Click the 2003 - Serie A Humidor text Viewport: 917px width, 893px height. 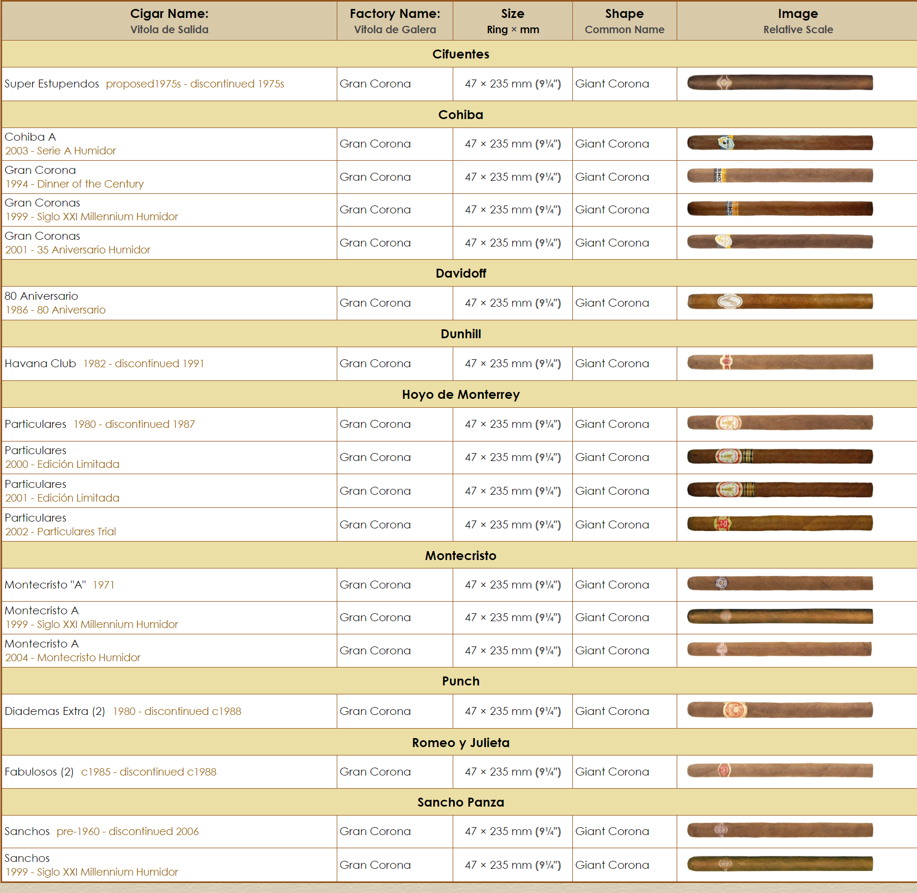coord(61,151)
